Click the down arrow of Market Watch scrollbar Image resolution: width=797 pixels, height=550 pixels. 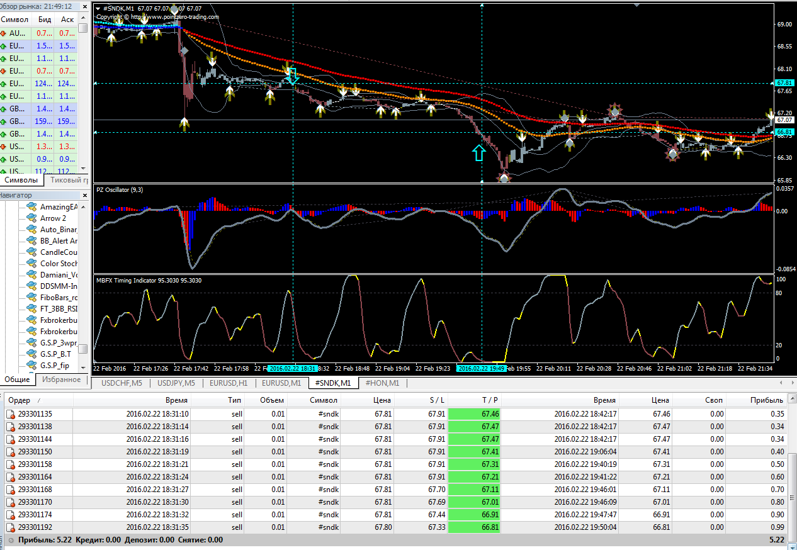[83, 168]
